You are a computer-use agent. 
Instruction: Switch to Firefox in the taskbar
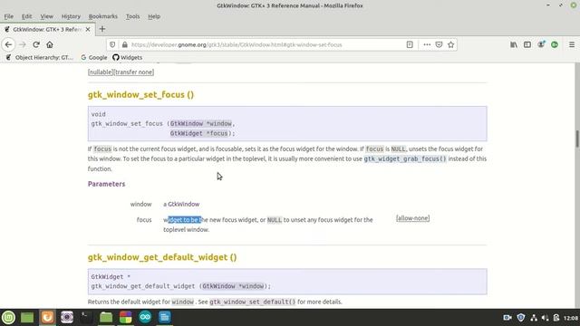pos(47,317)
